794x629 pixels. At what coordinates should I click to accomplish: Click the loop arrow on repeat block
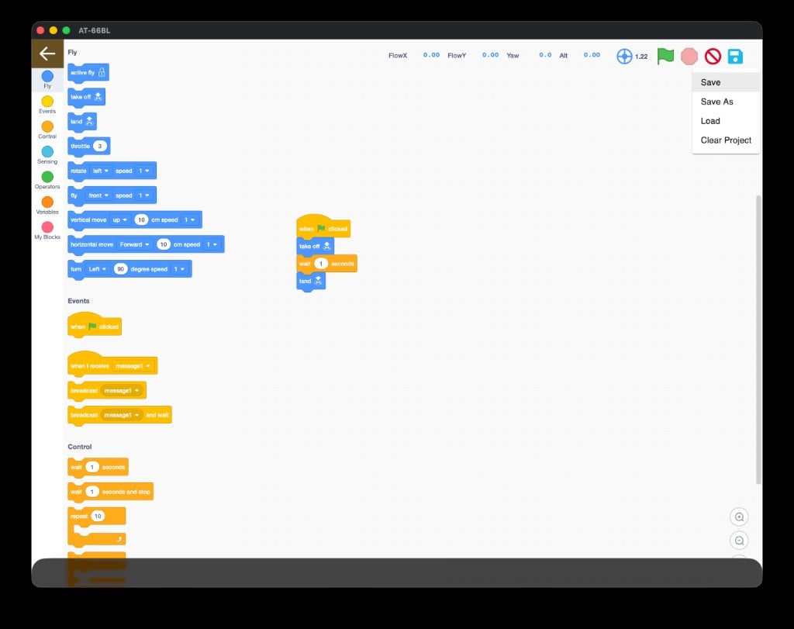(x=119, y=539)
